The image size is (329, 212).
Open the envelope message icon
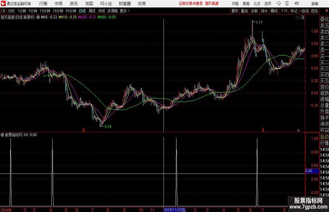click(x=297, y=3)
